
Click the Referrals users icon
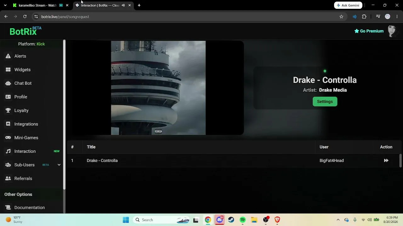[x=8, y=179]
